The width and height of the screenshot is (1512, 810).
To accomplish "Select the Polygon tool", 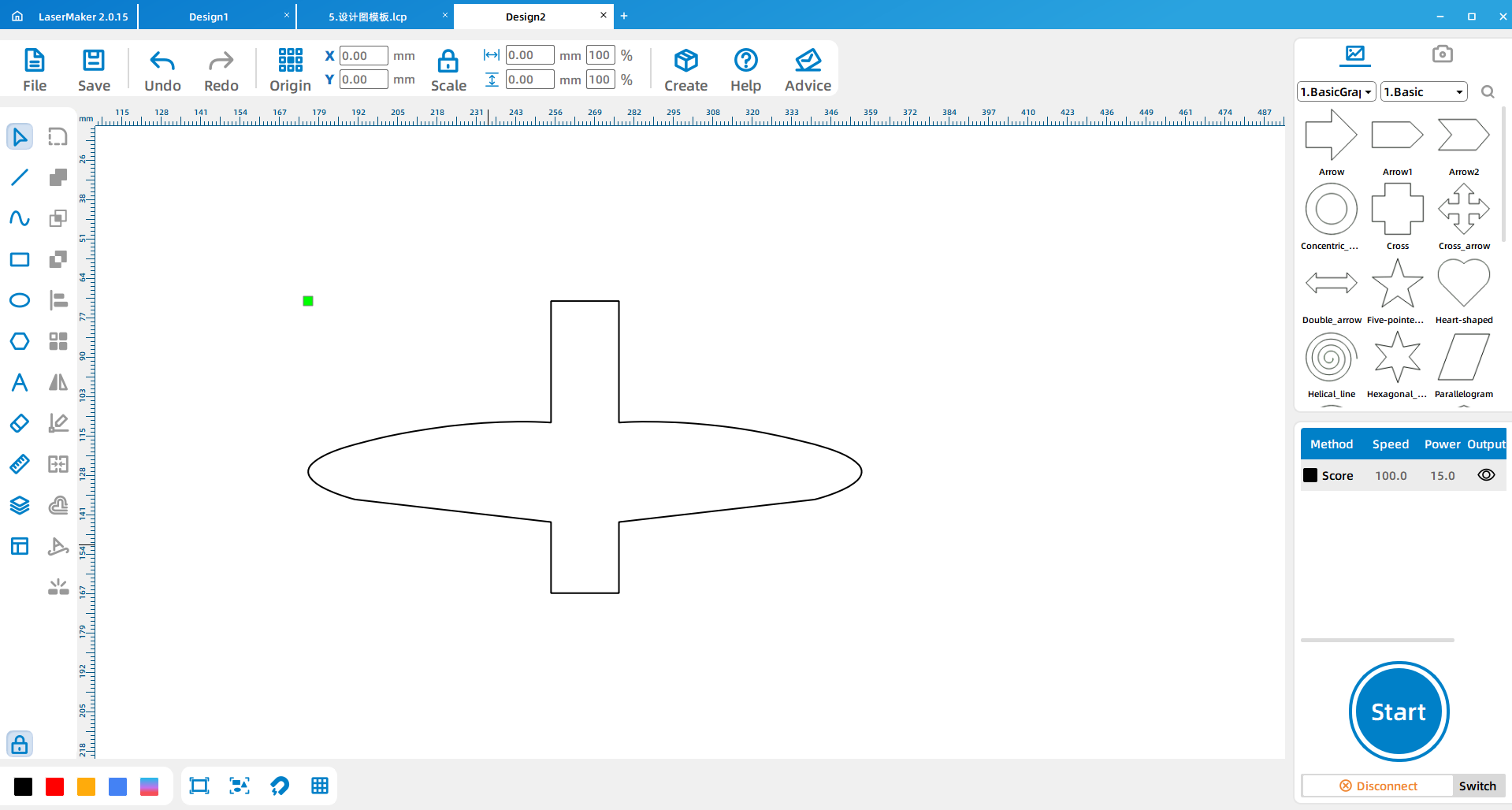I will pyautogui.click(x=20, y=341).
